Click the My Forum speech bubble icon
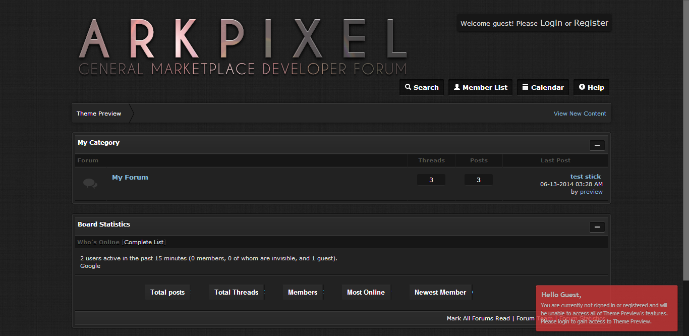The image size is (689, 336). (x=90, y=183)
